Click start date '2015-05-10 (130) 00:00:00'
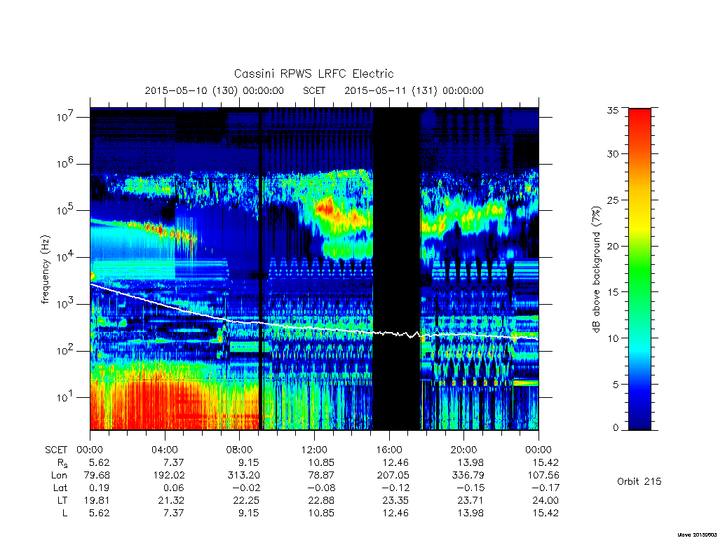 pyautogui.click(x=215, y=90)
